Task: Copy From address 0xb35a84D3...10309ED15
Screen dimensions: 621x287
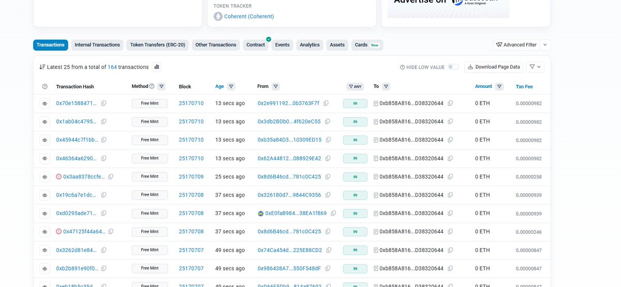Action: 328,140
